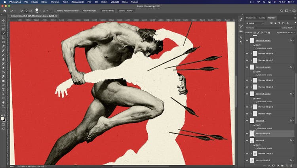Add a layer mask from the Layers panel bottom
297x168 pixels.
[x=273, y=166]
